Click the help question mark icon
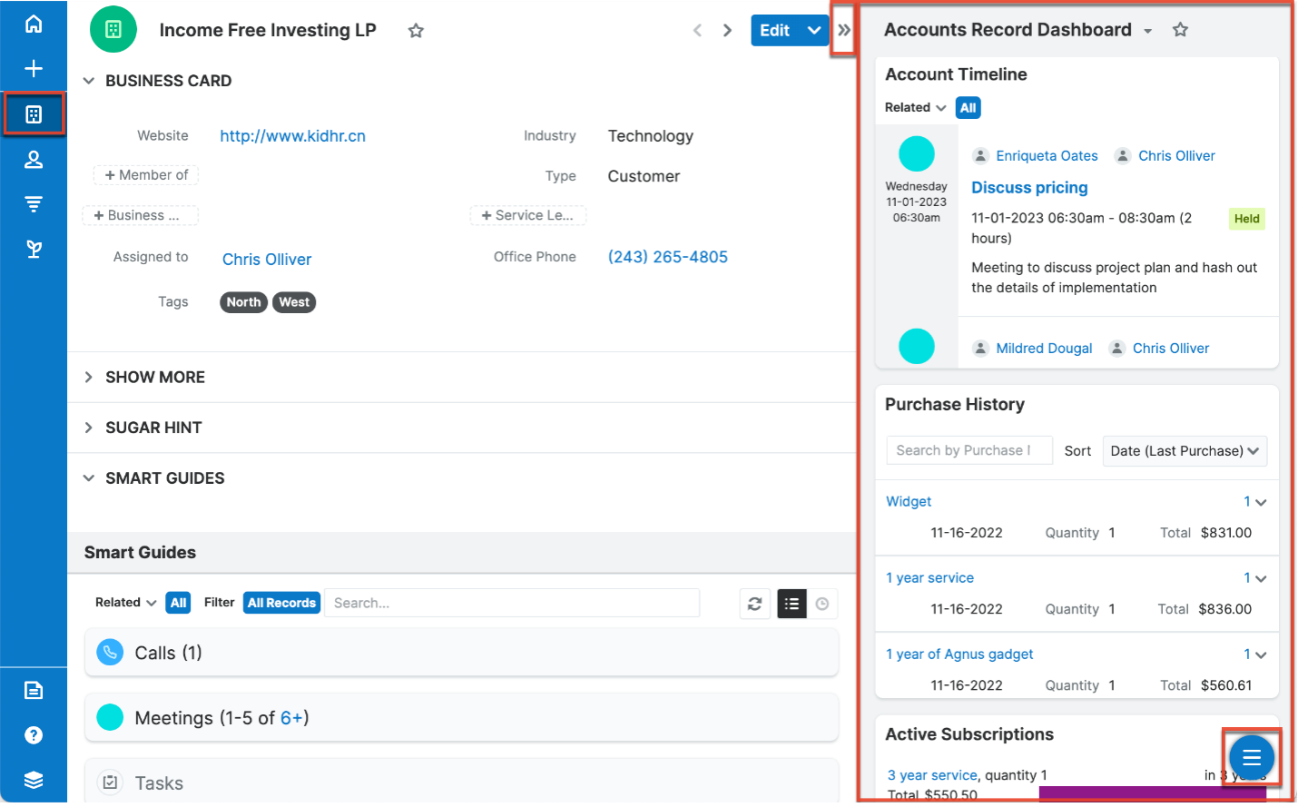Viewport: 1298px width, 807px height. (x=34, y=735)
